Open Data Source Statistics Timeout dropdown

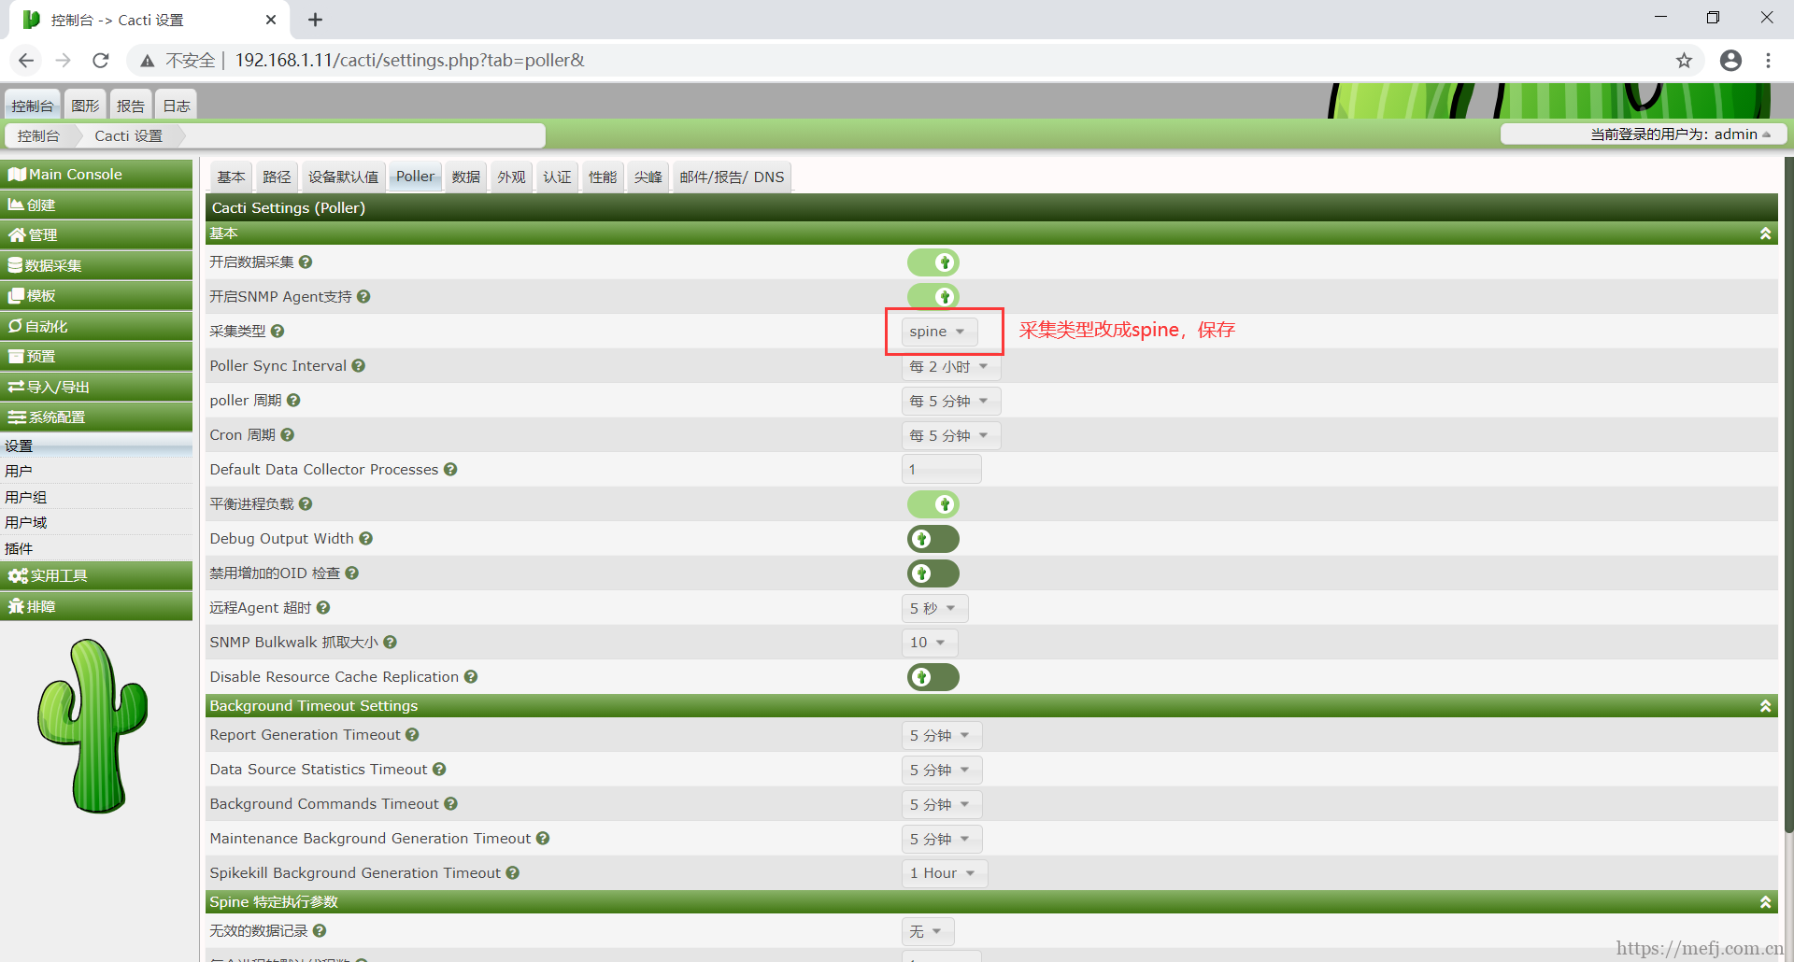coord(941,770)
